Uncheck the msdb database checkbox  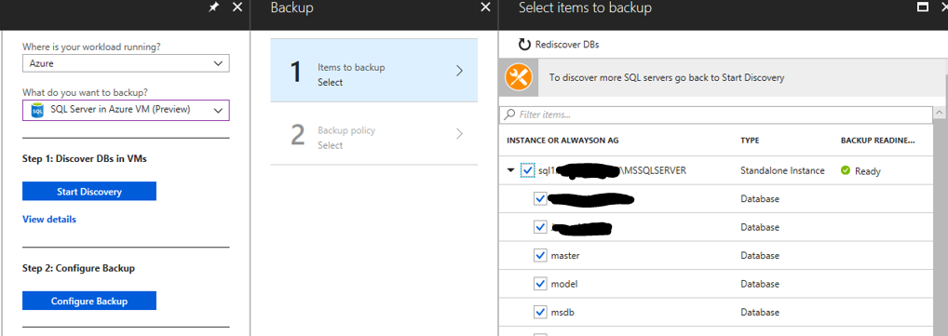(x=540, y=313)
